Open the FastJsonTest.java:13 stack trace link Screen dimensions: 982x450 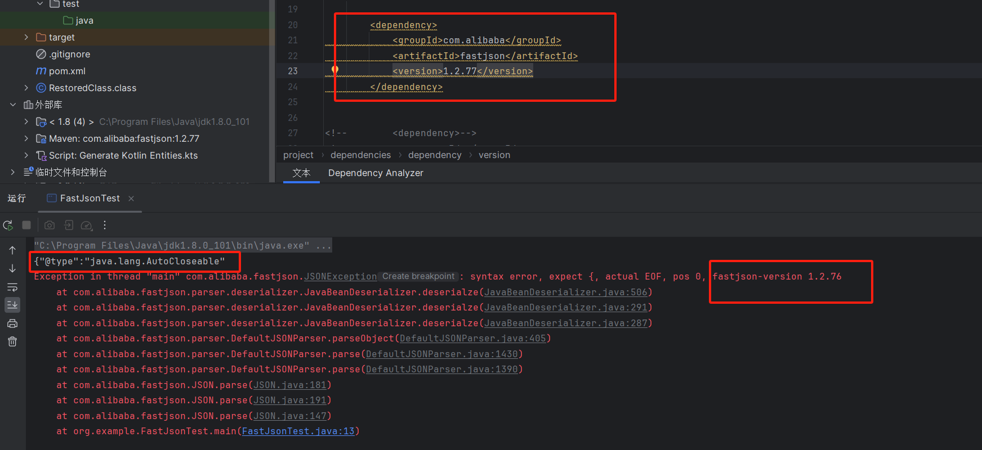coord(298,431)
